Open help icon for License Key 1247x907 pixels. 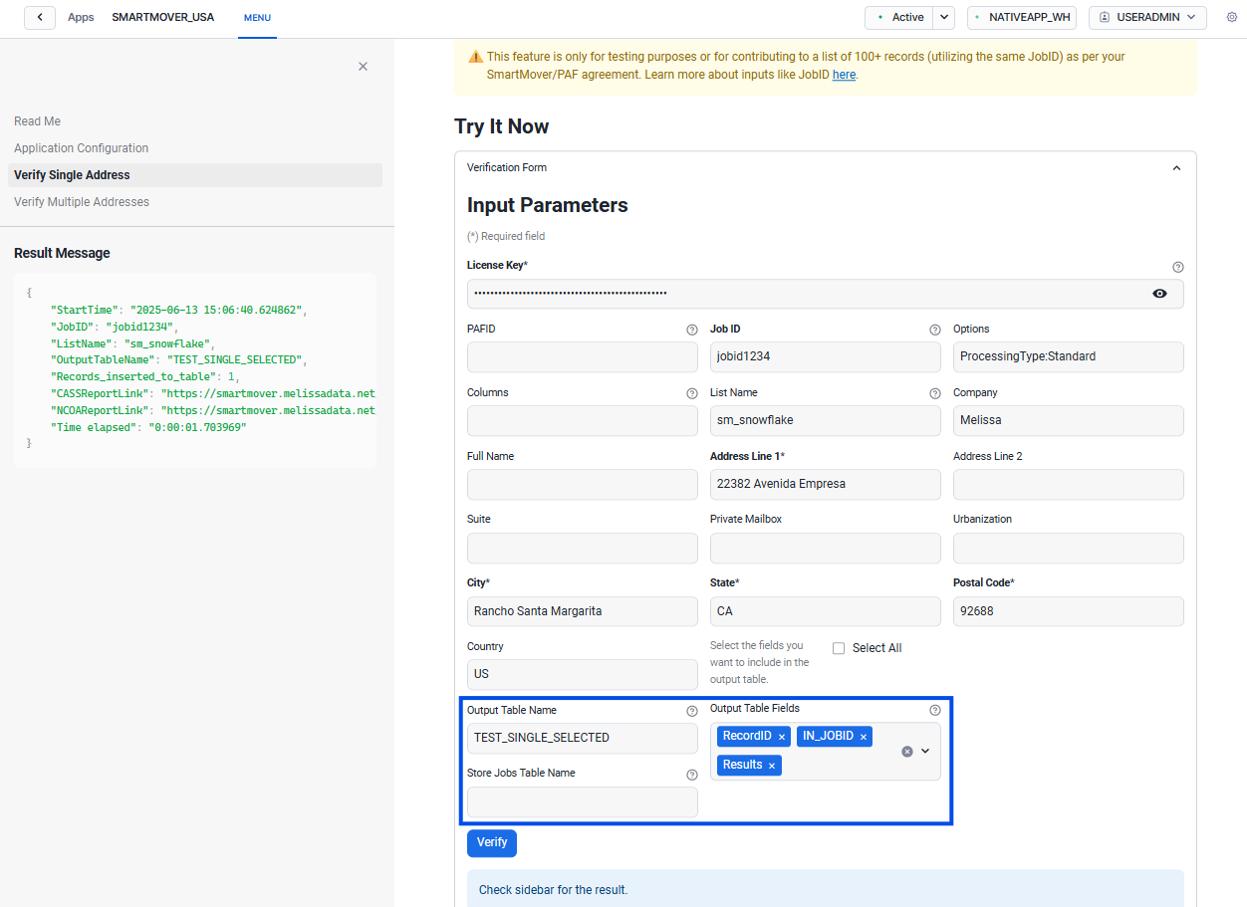click(1178, 267)
